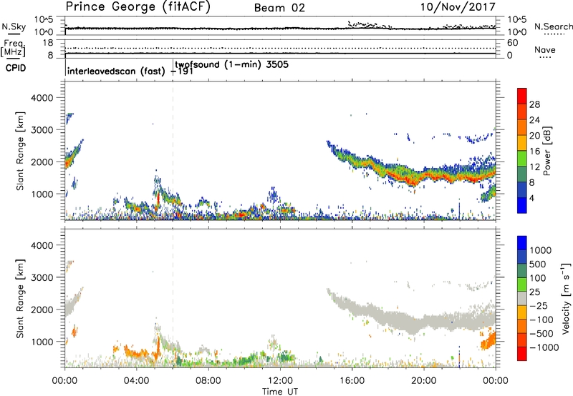Click the dashed CPID-change line in power panel
The image size is (573, 396).
[x=173, y=151]
